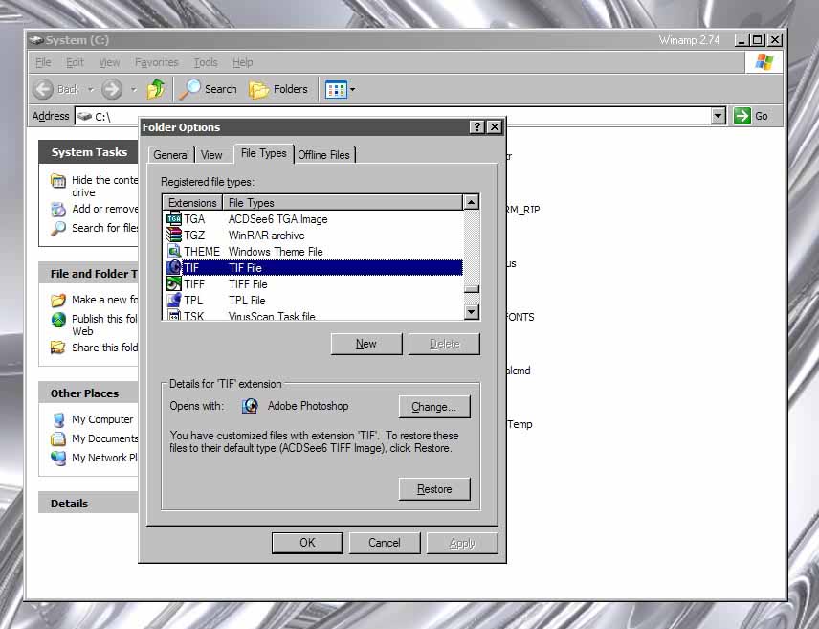The height and width of the screenshot is (629, 819).
Task: Expand the Details panel header
Action: (89, 503)
